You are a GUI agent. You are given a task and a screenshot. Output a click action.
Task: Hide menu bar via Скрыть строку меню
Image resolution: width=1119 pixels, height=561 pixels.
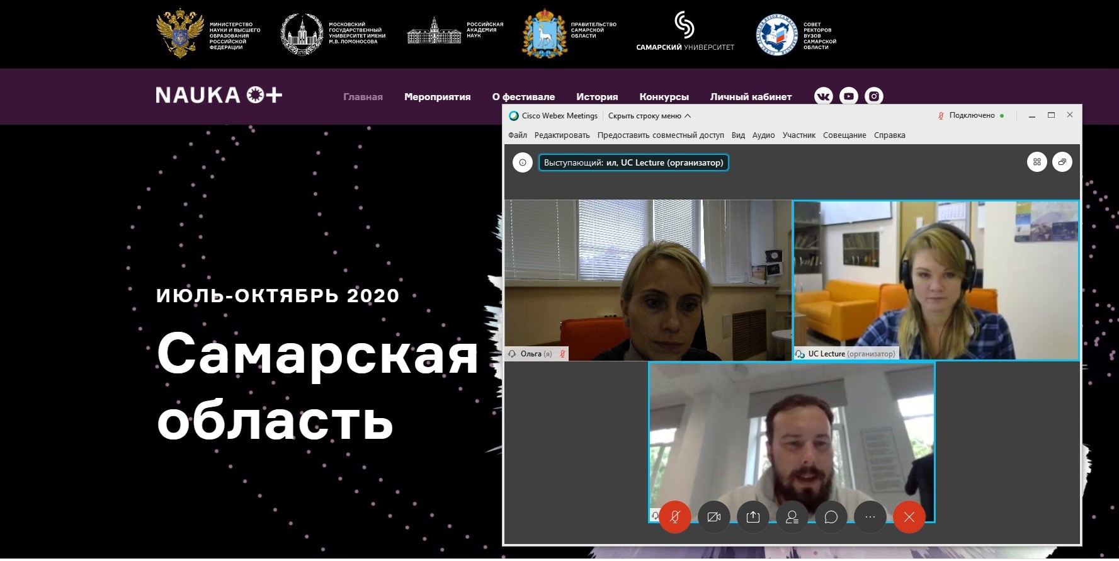click(649, 116)
